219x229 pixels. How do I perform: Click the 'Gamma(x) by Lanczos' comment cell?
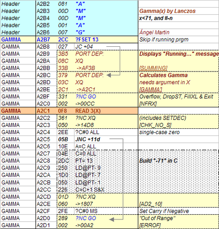pos(167,11)
